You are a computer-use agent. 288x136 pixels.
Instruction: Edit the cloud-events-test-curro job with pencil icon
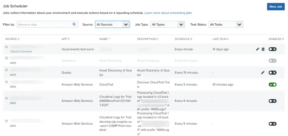[258, 49]
